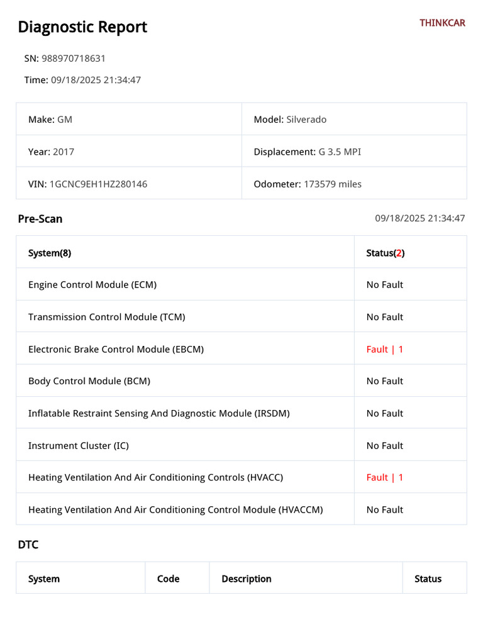
Task: Click the Odometer 173579 miles cell
Action: [355, 184]
